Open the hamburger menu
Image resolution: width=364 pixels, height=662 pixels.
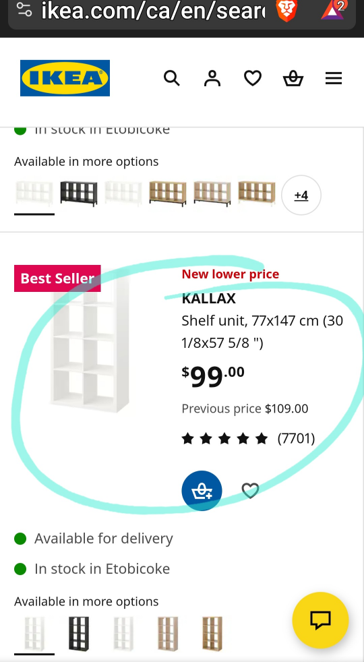point(334,78)
